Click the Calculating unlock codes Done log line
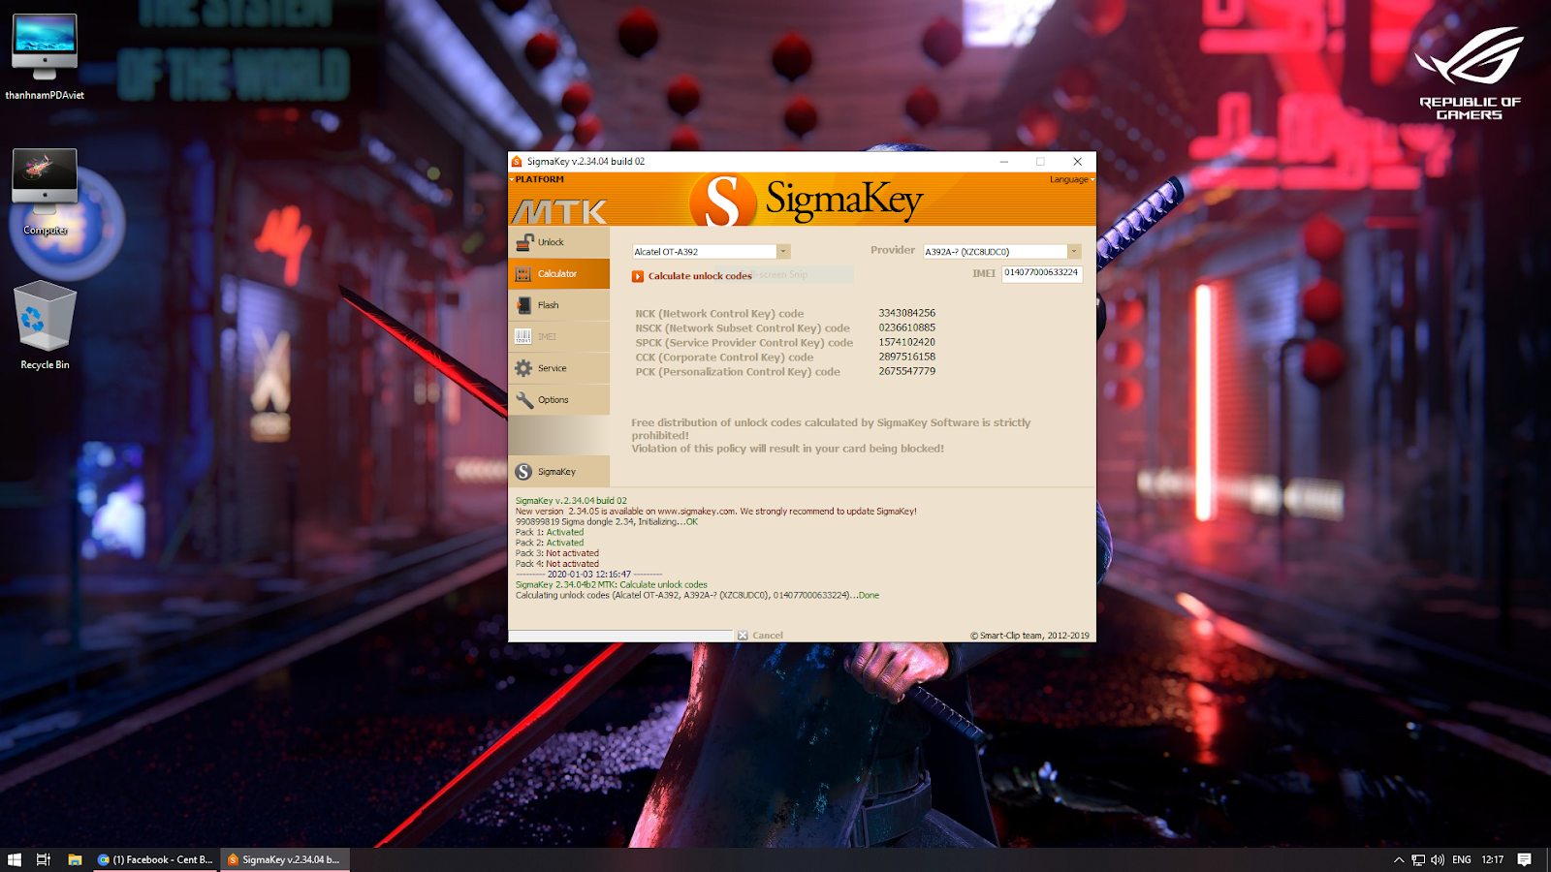Viewport: 1551px width, 872px height. 697,595
